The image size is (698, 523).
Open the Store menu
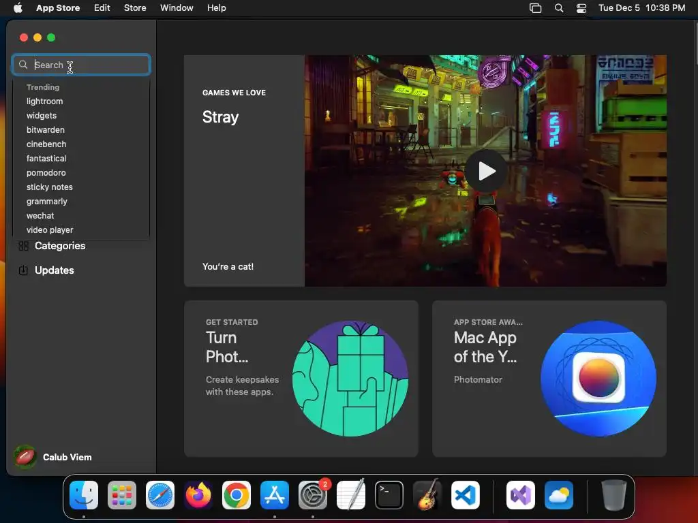coord(135,8)
